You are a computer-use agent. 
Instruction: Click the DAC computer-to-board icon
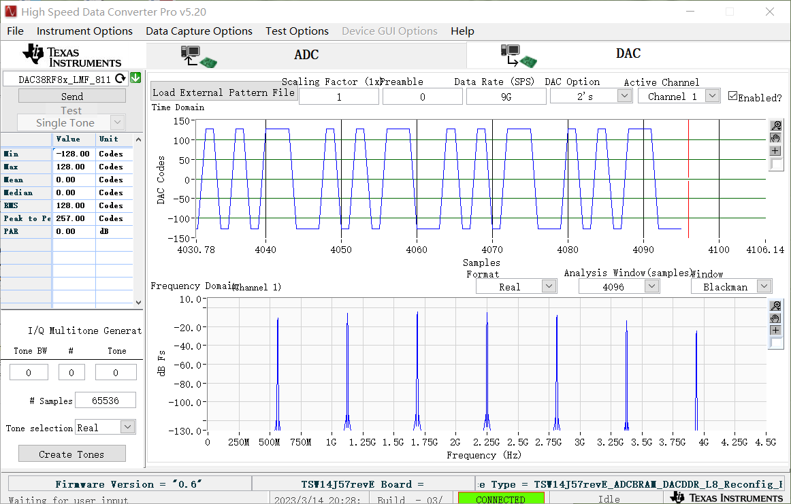coord(519,56)
